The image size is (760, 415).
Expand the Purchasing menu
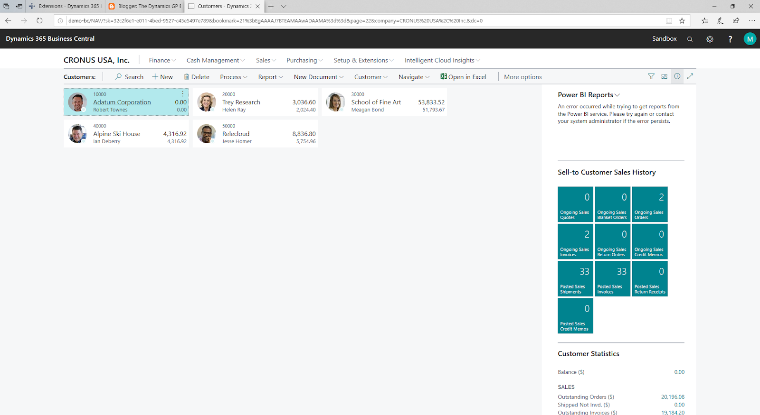point(304,60)
